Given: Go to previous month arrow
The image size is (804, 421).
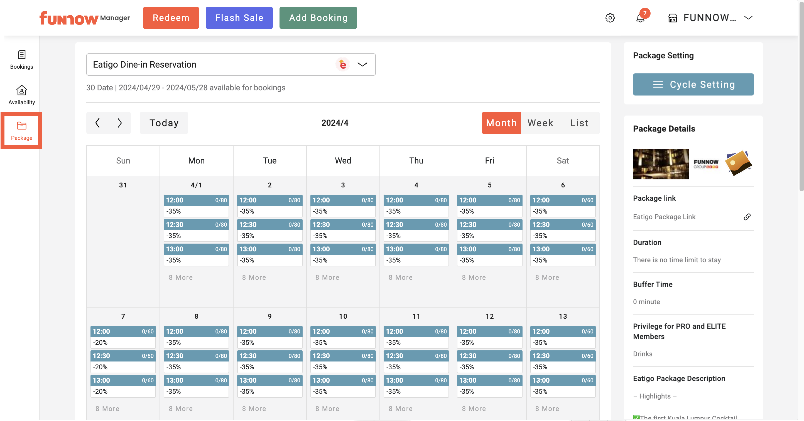Looking at the screenshot, I should [97, 123].
